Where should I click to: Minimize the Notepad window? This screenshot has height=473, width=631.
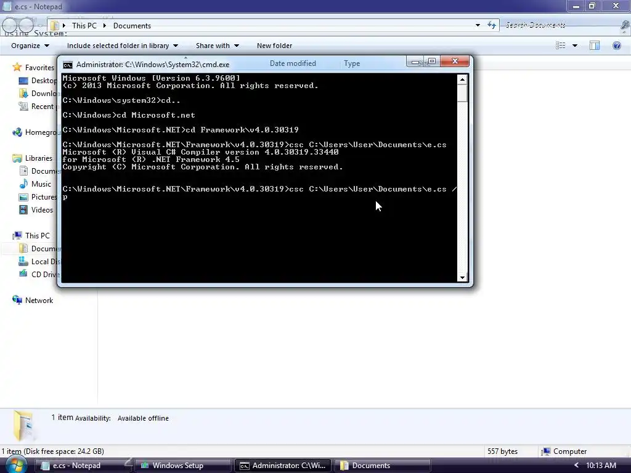576,6
